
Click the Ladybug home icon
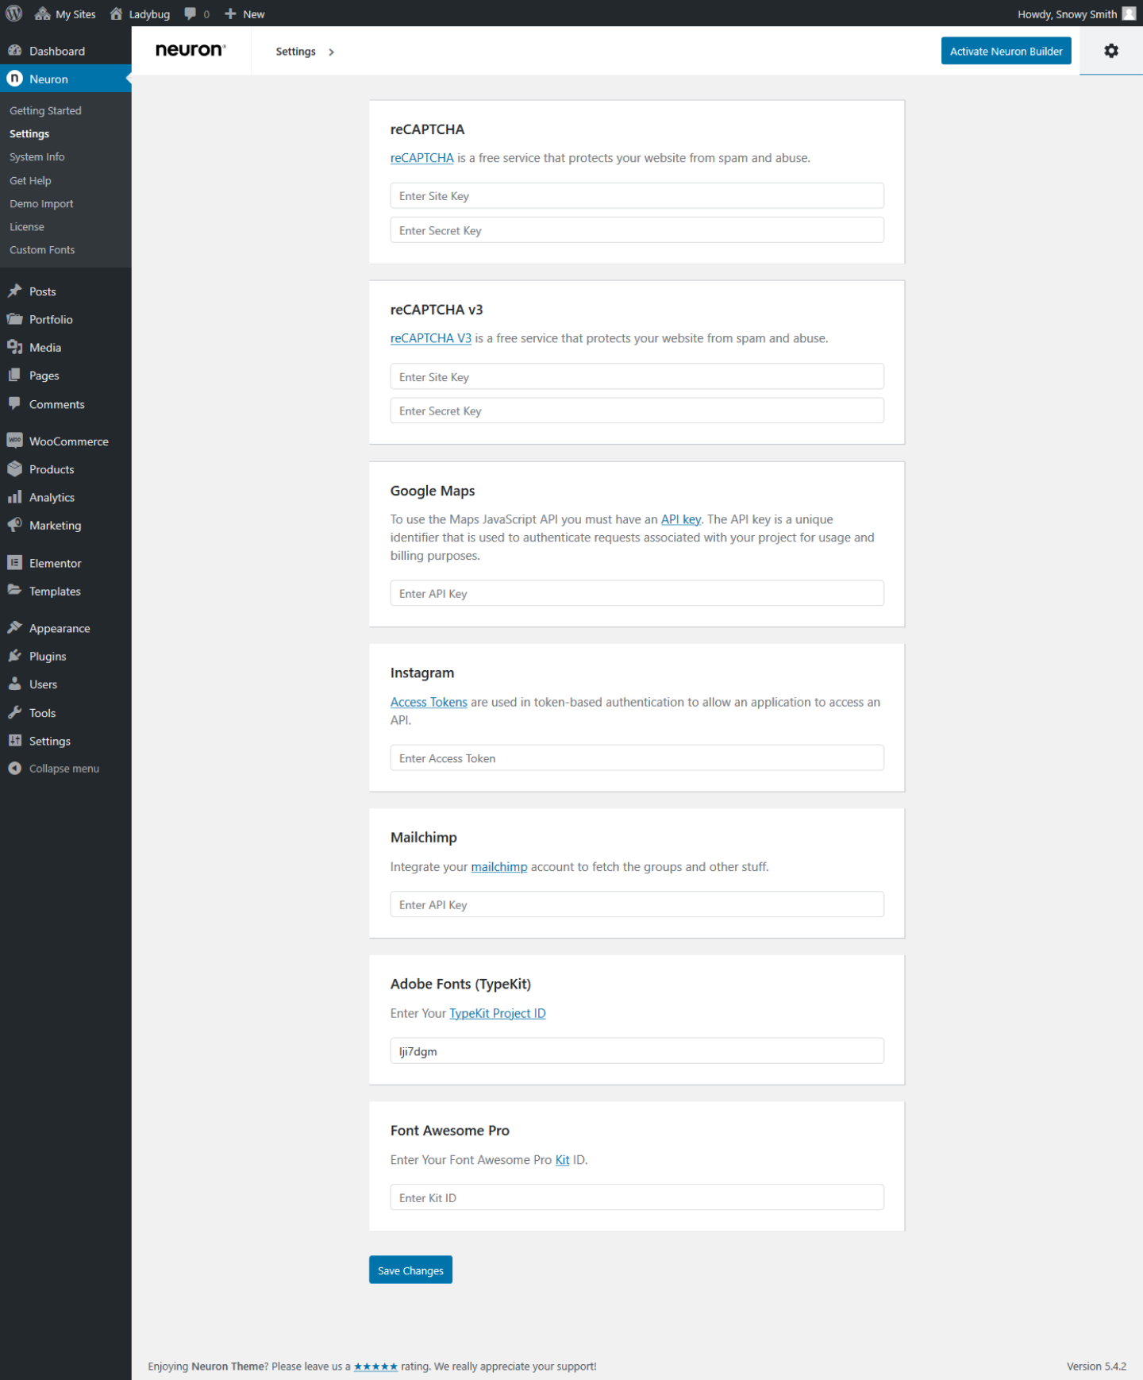[117, 13]
